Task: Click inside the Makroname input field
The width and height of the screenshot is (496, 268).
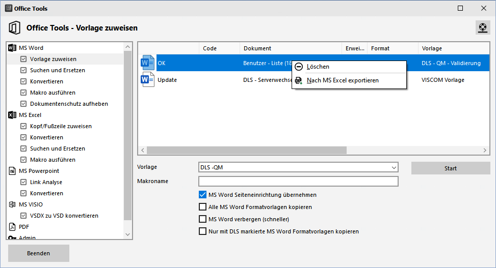Action: (x=298, y=181)
